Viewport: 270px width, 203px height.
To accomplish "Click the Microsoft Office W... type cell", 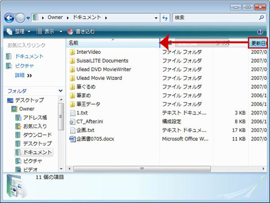I will 185,139.
